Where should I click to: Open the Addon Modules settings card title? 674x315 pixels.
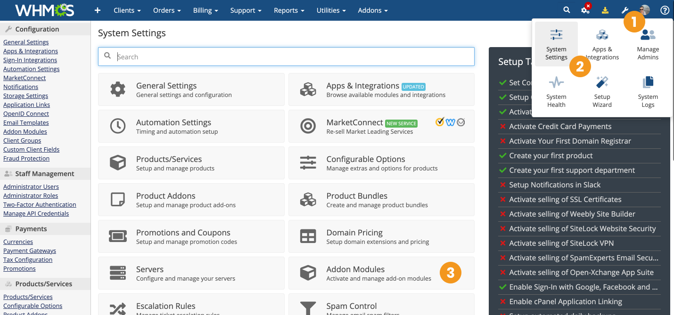(x=355, y=269)
